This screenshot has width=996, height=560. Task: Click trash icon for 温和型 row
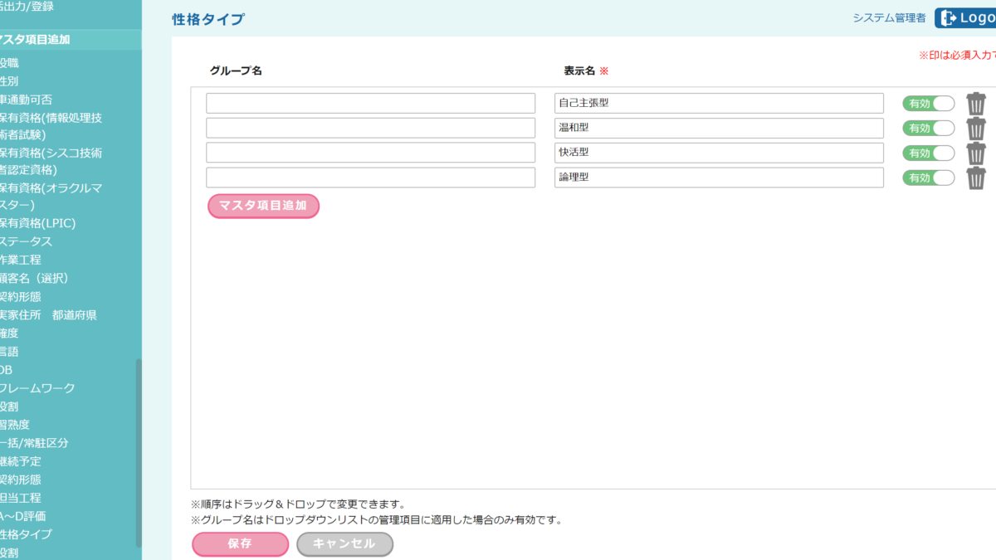[x=976, y=129]
